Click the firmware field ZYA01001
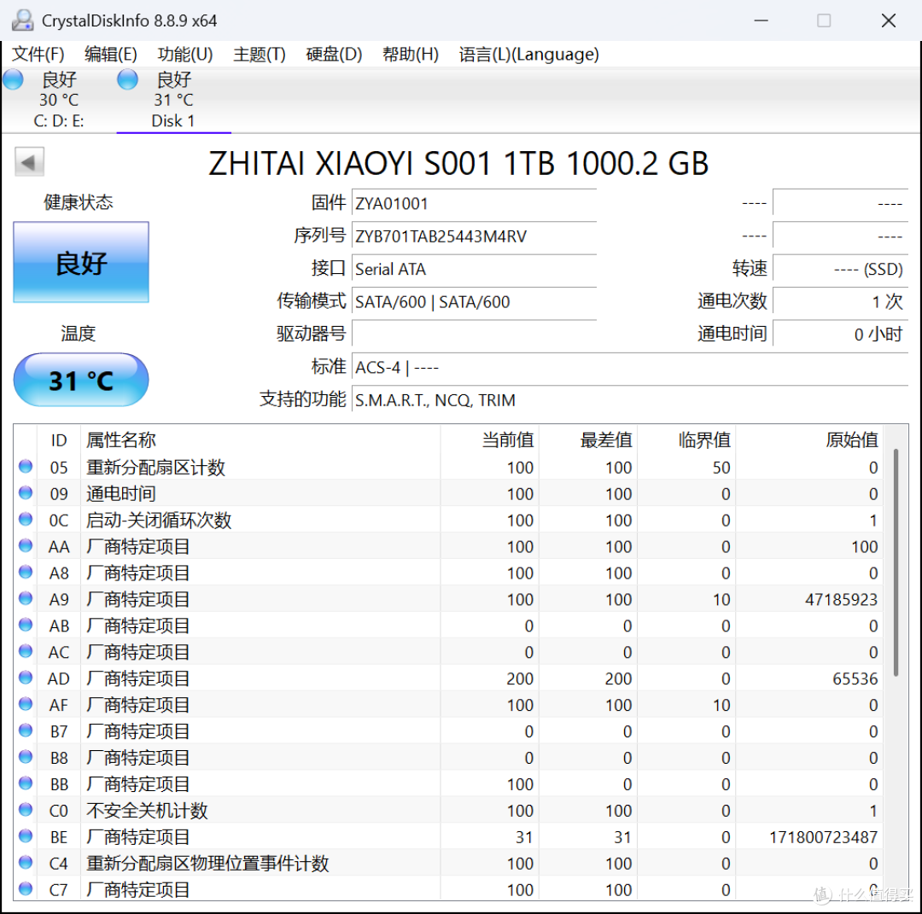This screenshot has height=914, width=922. 474,203
